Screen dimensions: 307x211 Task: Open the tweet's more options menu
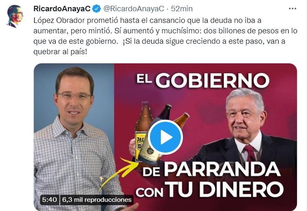pyautogui.click(x=292, y=9)
